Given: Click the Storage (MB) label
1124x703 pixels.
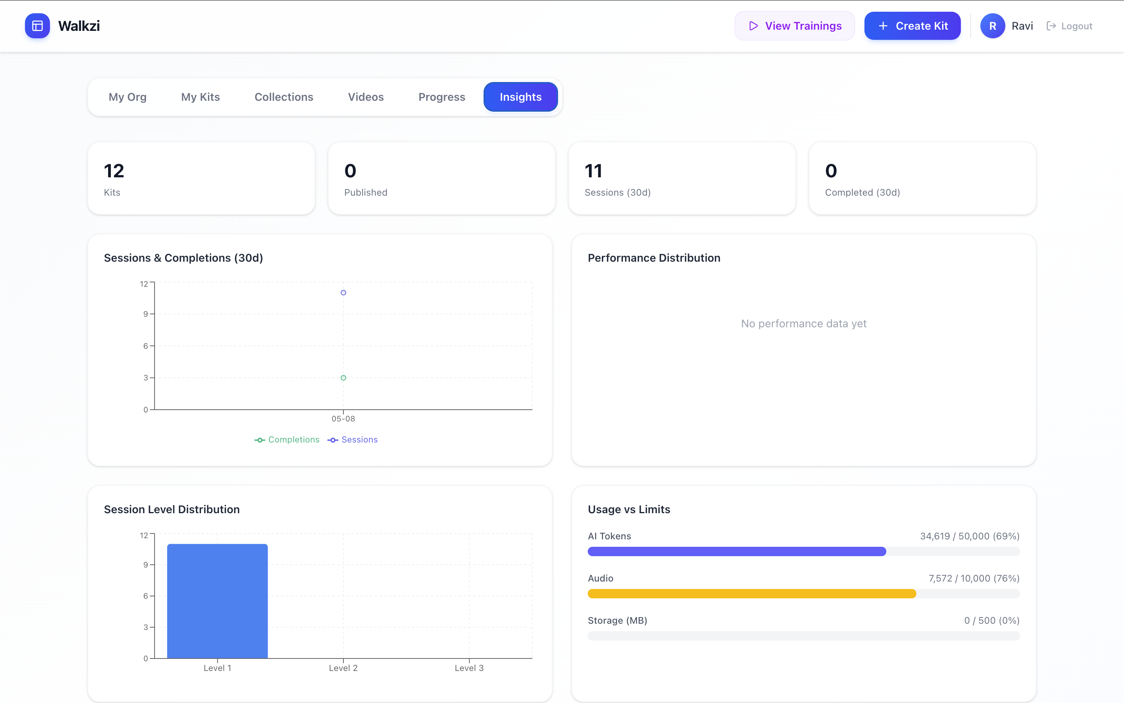Looking at the screenshot, I should point(618,621).
